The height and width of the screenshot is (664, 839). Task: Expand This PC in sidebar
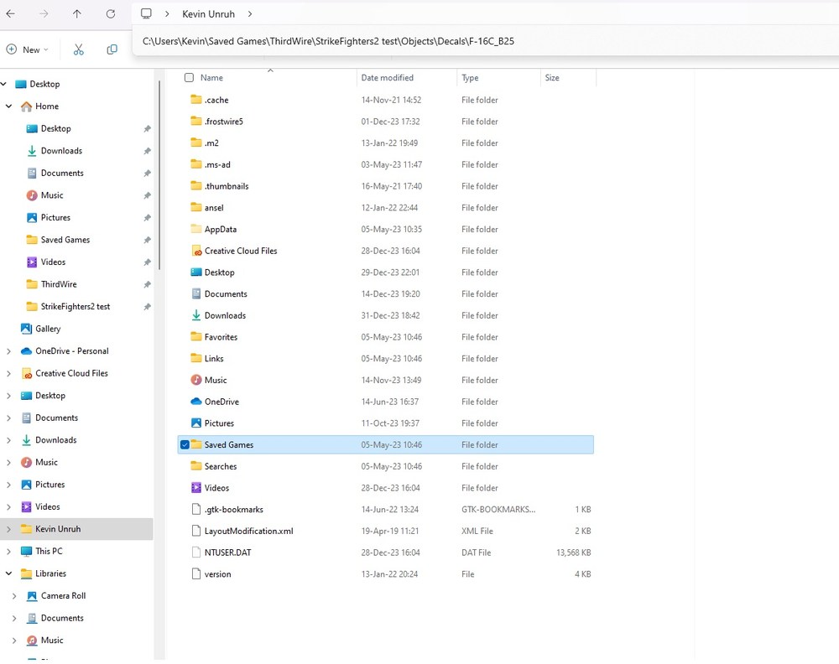(x=8, y=551)
